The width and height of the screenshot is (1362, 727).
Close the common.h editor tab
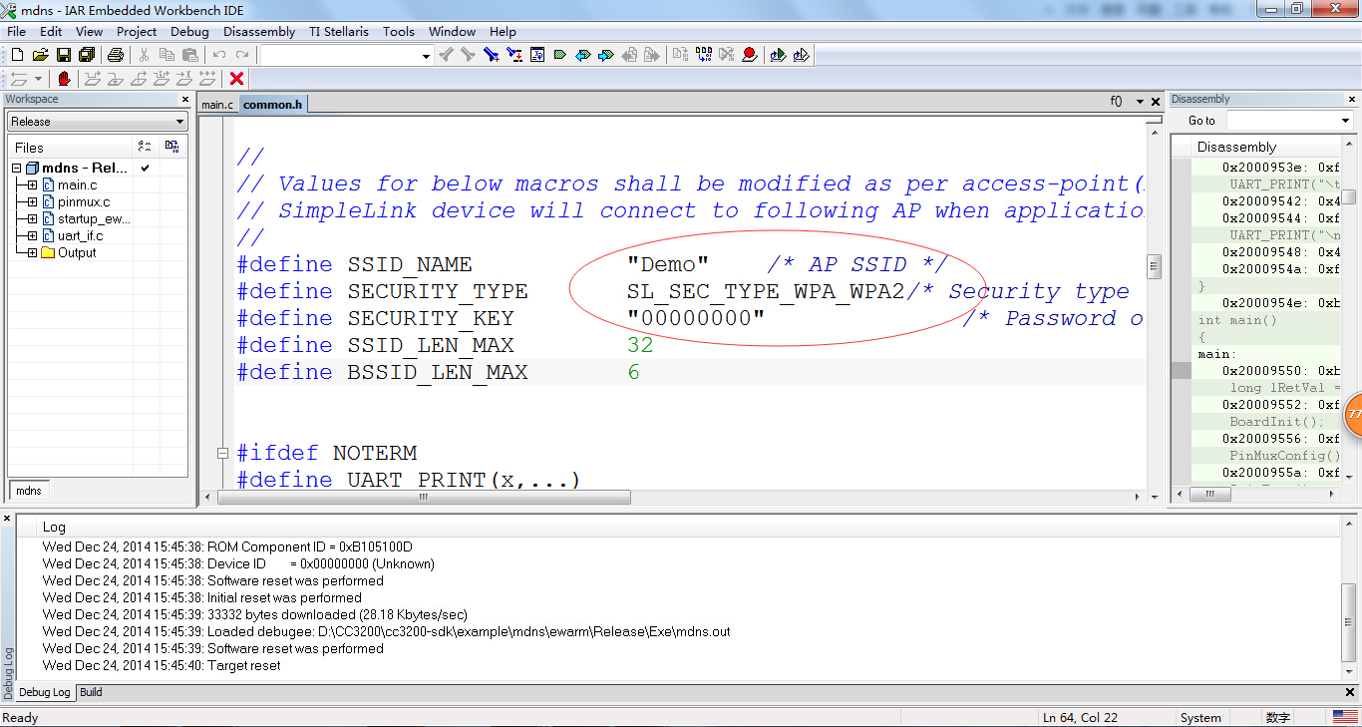tap(1156, 102)
